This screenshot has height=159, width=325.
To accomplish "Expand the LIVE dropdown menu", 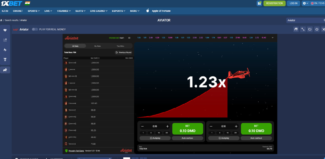I will point(48,11).
